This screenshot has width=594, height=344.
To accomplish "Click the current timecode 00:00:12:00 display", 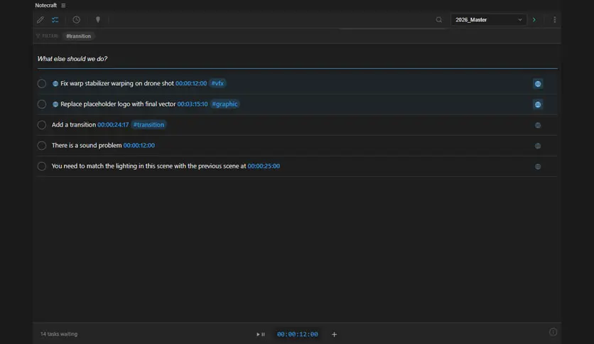I will [298, 334].
